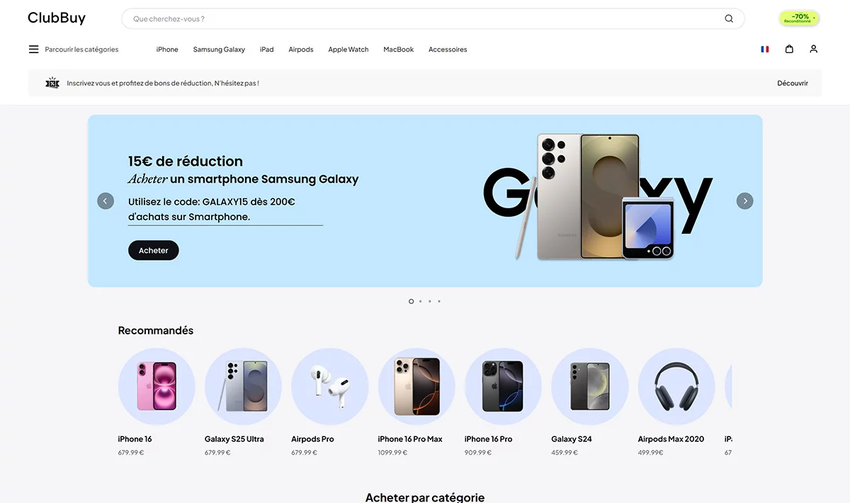Select the third carousel dot indicator
The image size is (850, 503).
pyautogui.click(x=429, y=301)
